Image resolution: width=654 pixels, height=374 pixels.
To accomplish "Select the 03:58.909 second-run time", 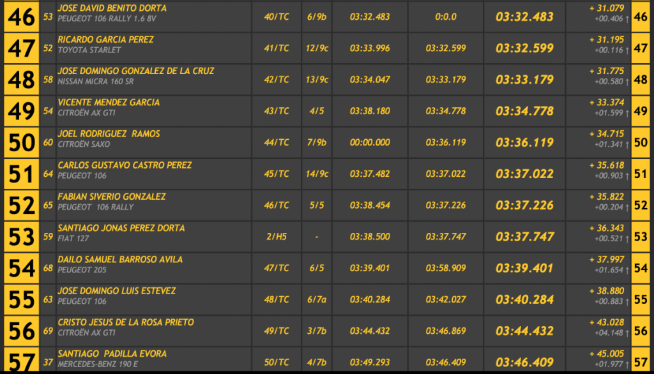I will [x=446, y=268].
